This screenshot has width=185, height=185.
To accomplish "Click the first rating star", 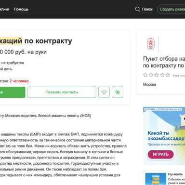I will click(x=145, y=75).
